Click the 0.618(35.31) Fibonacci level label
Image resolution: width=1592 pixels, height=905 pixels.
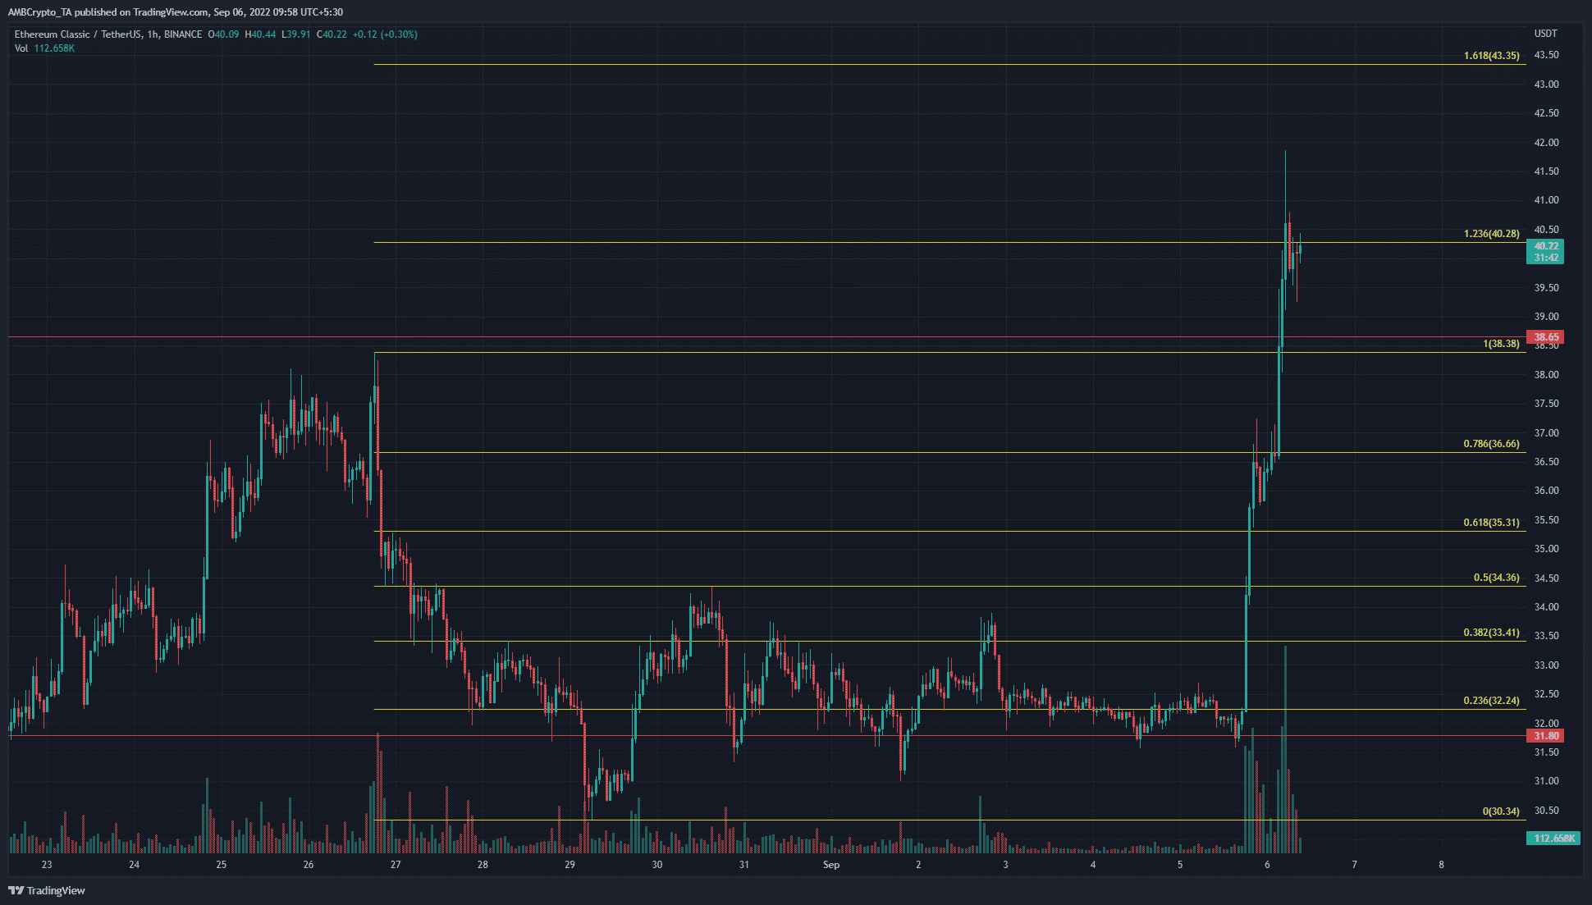pos(1491,523)
